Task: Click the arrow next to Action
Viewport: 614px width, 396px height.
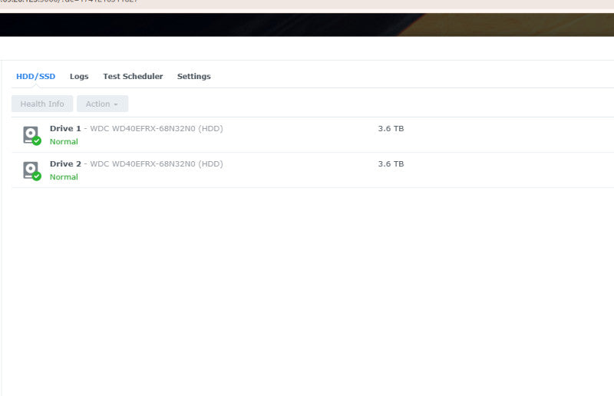Action: click(116, 104)
